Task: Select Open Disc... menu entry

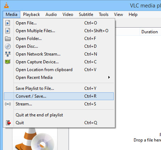Action: pyautogui.click(x=59, y=46)
